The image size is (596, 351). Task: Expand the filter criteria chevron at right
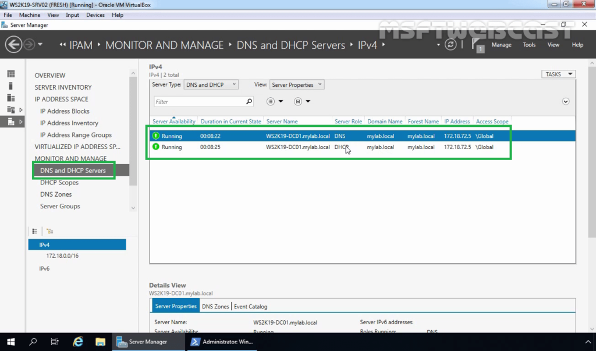tap(566, 101)
